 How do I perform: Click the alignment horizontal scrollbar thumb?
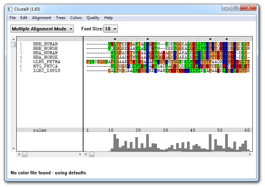[92, 155]
